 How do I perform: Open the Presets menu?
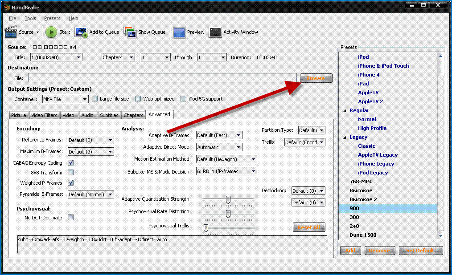pyautogui.click(x=52, y=18)
